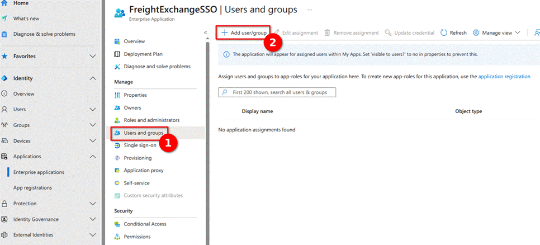540x245 pixels.
Task: Click the search users & groups field
Action: point(277,92)
